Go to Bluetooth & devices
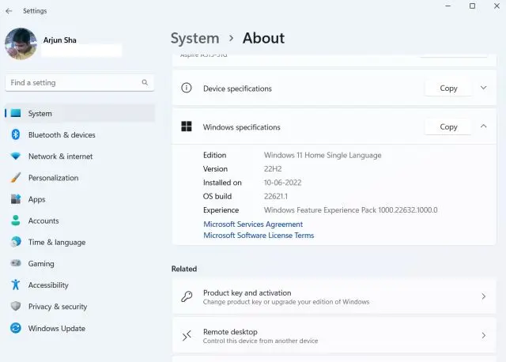This screenshot has width=506, height=362. click(x=80, y=135)
